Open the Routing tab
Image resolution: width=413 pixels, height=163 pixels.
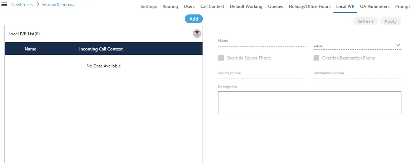[x=170, y=6]
